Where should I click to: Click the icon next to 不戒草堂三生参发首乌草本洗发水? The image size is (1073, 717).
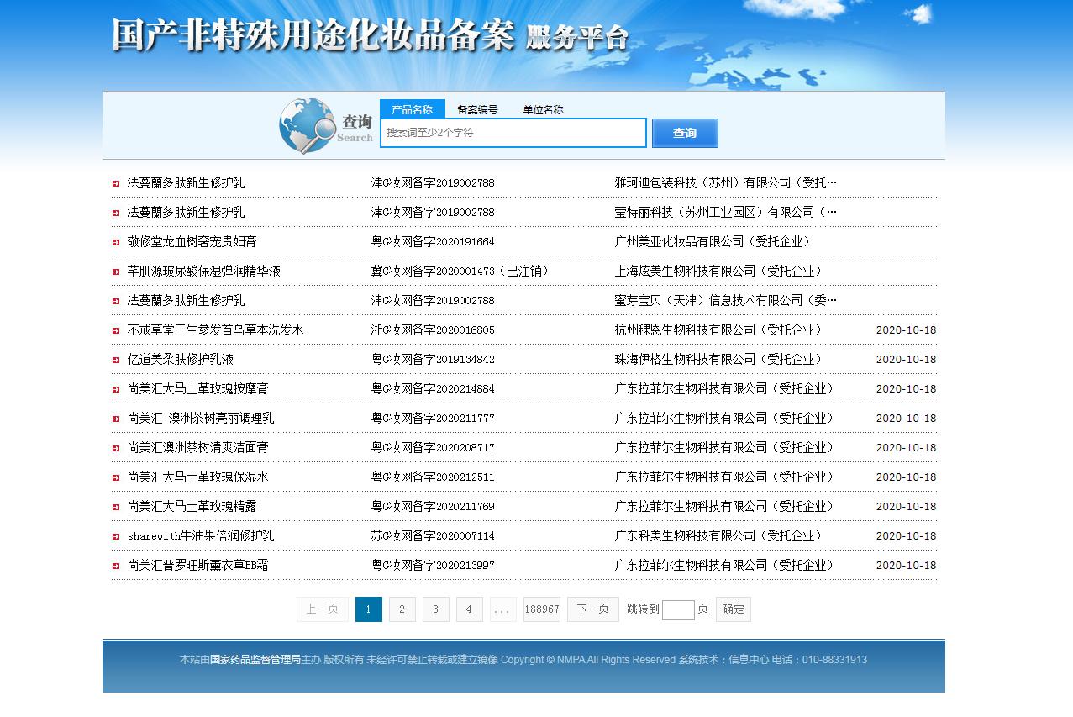point(115,330)
